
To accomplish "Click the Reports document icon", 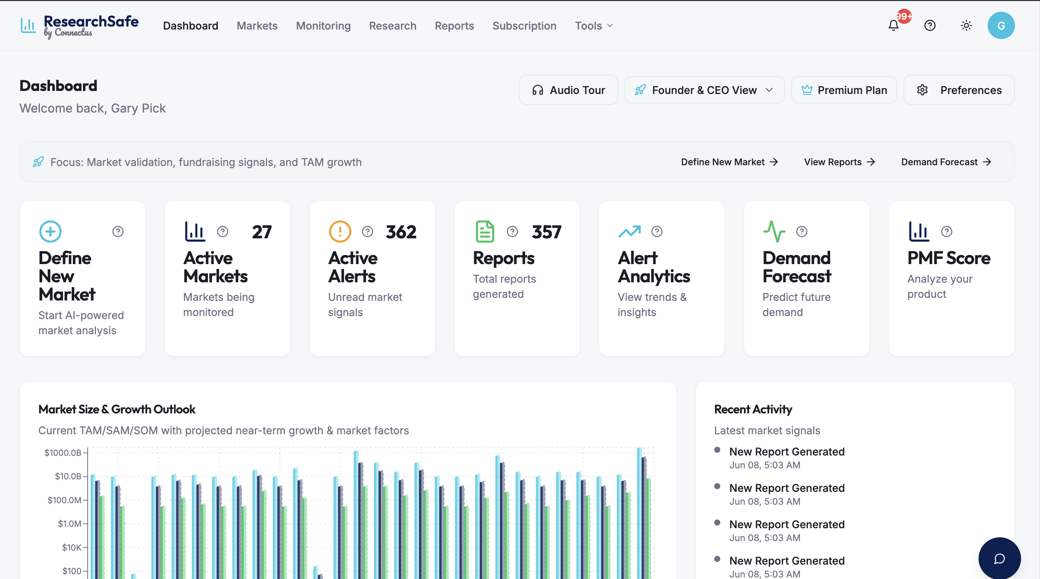I will coord(484,231).
